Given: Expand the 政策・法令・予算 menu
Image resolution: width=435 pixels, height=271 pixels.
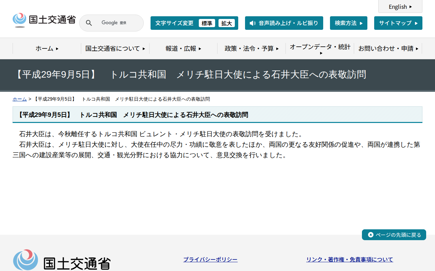Looking at the screenshot, I should point(251,48).
